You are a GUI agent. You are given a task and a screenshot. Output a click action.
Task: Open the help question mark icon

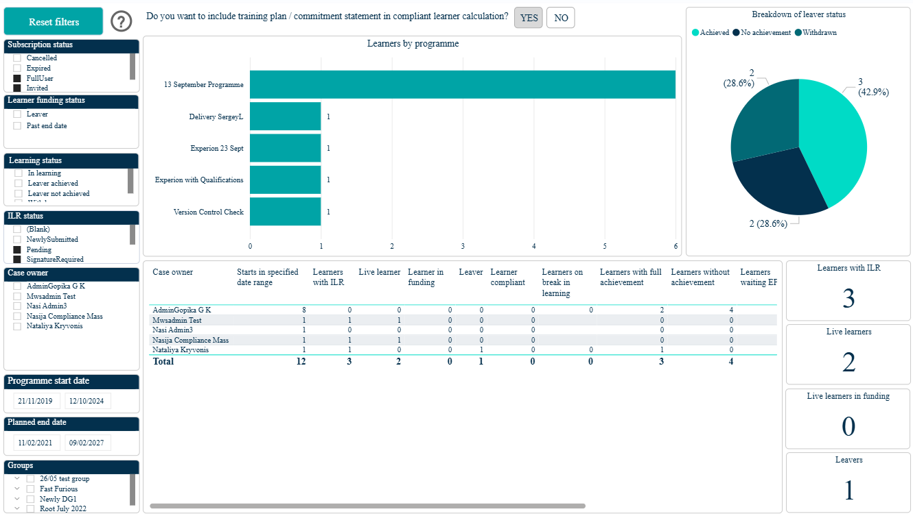[121, 22]
